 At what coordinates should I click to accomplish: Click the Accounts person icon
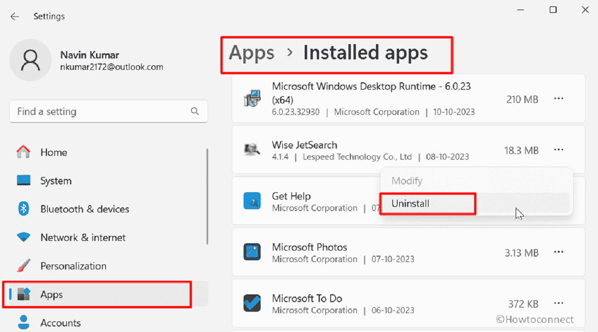(23, 322)
